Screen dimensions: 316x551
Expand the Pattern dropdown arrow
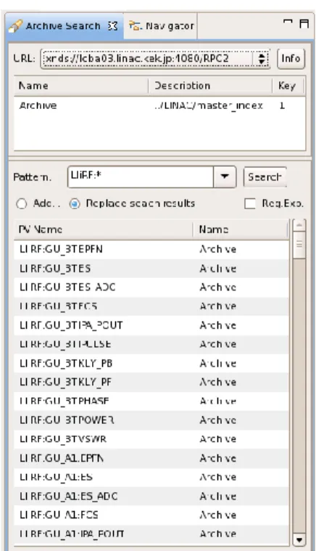(x=225, y=176)
